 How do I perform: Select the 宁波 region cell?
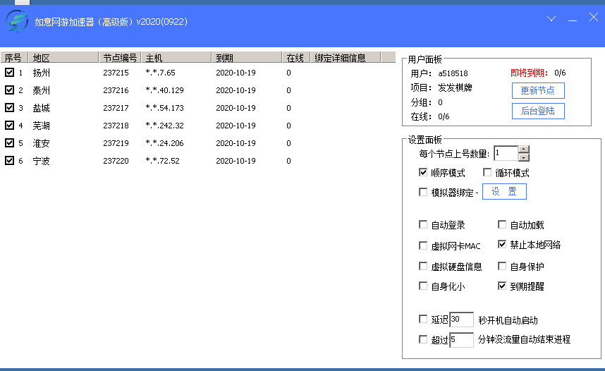[x=42, y=161]
